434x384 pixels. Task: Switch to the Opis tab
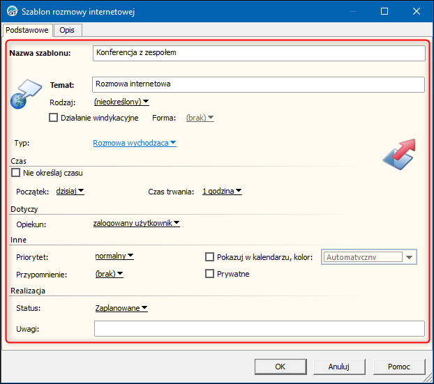click(x=67, y=30)
